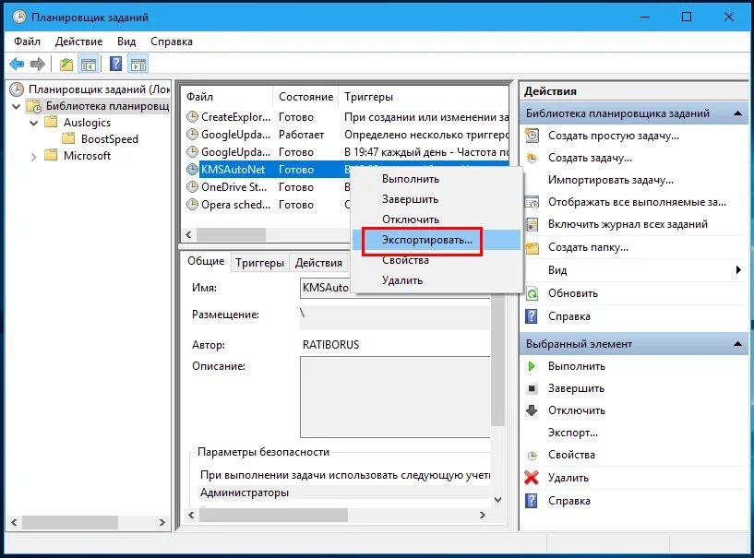
Task: Click the Отключить down-arrow icon
Action: [532, 410]
